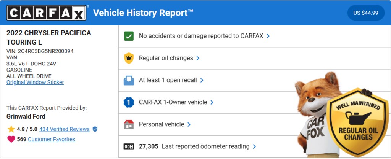The image size is (391, 159).
Task: Click the blue verified shield icon
Action: pos(95,129)
